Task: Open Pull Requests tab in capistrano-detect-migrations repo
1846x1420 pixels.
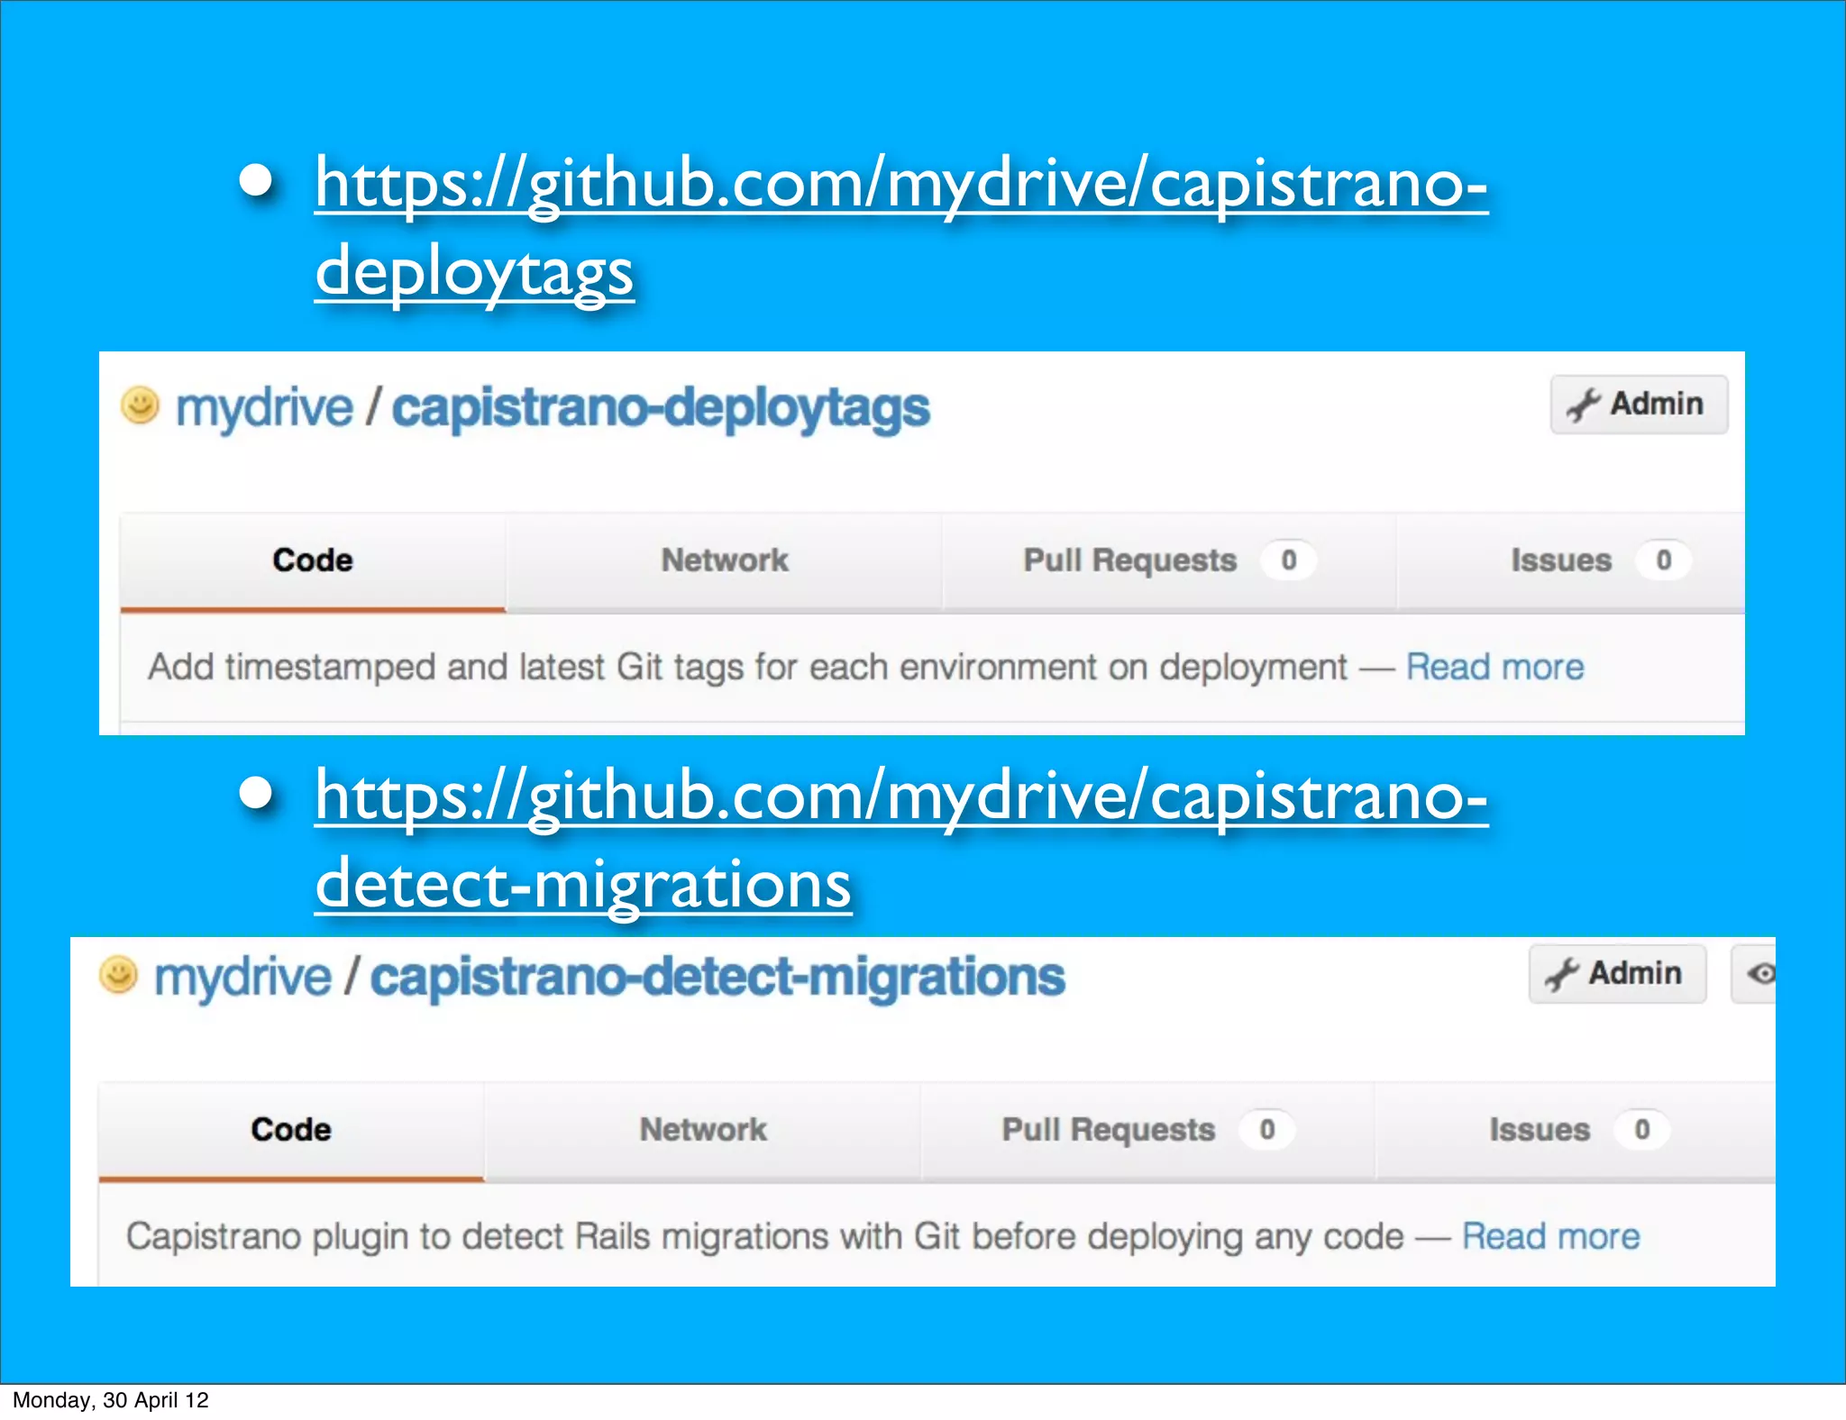Action: click(1147, 1131)
